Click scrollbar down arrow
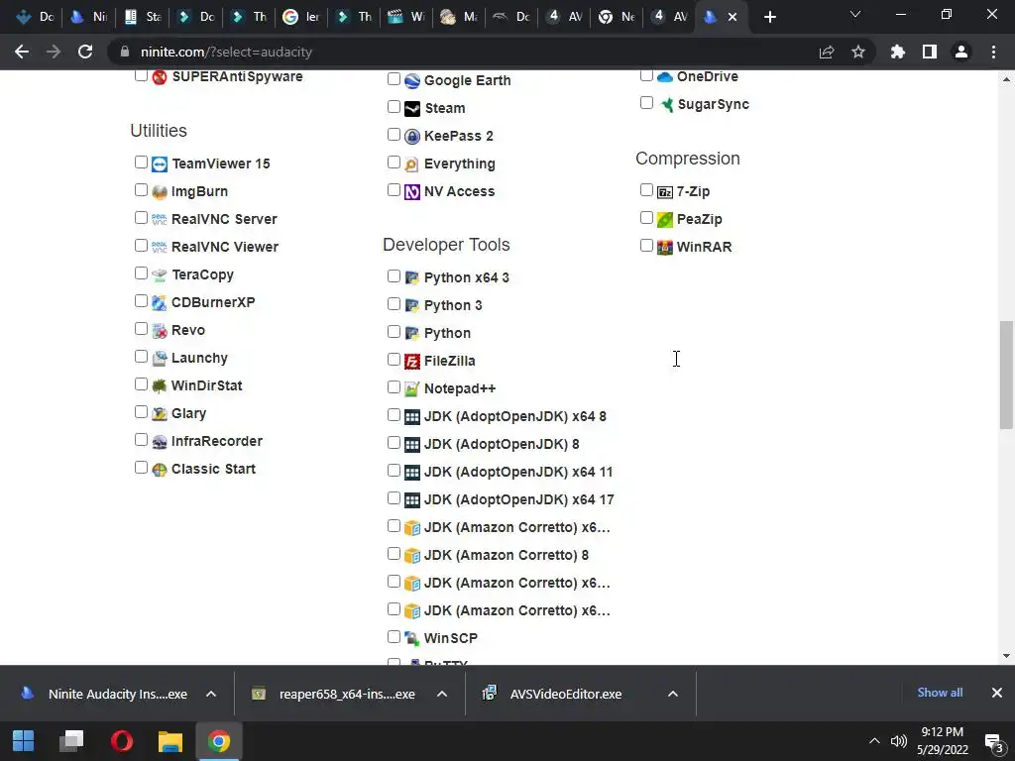1015x761 pixels. pos(1006,656)
